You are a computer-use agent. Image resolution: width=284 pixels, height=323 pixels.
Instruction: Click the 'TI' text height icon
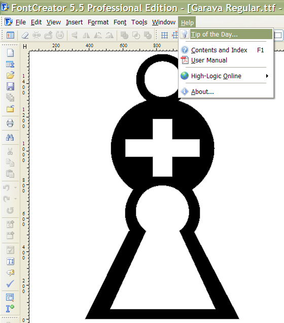(x=10, y=262)
